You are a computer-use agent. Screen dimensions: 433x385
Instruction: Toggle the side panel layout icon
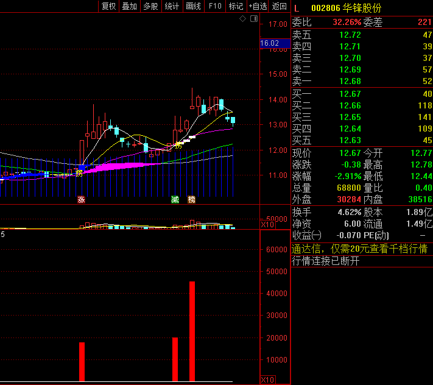click(254, 19)
